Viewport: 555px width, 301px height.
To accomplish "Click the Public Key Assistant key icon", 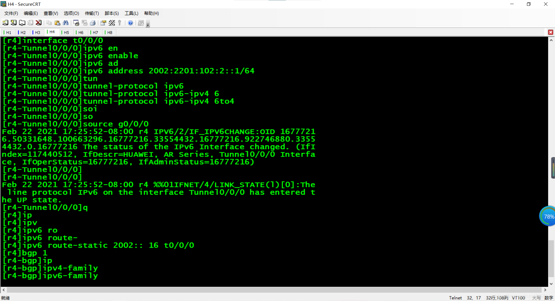I will [x=120, y=23].
